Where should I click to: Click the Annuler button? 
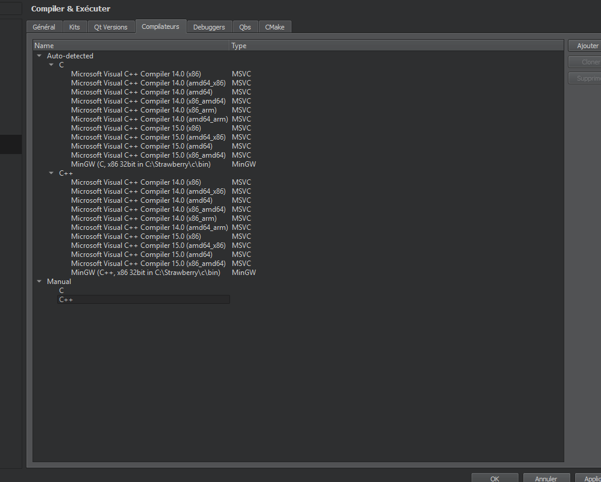click(546, 478)
